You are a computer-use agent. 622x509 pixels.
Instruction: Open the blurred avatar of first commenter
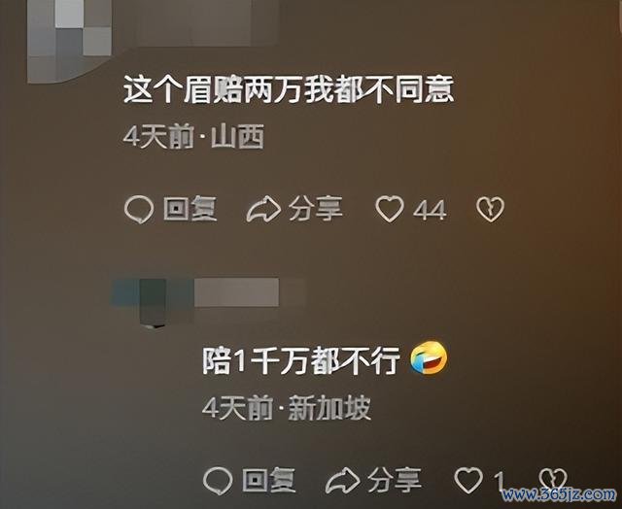pyautogui.click(x=69, y=40)
